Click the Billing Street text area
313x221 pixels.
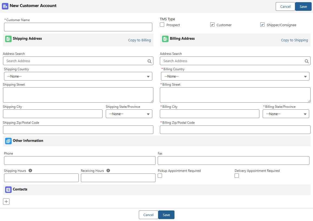coord(235,95)
